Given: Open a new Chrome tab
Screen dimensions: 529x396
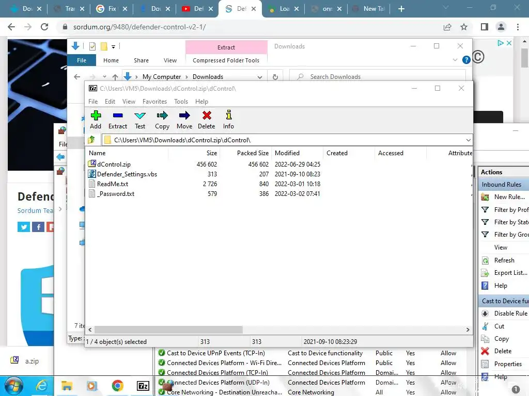Looking at the screenshot, I should pyautogui.click(x=401, y=9).
